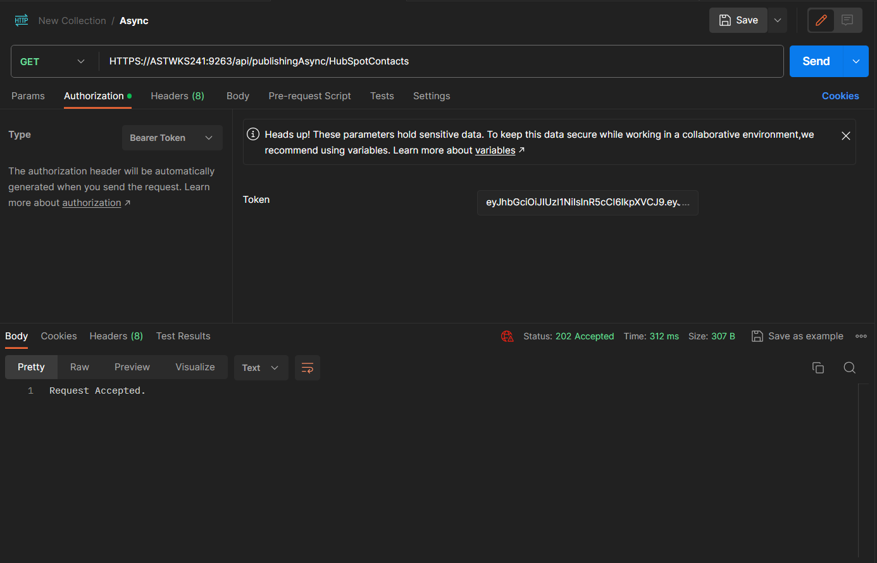The image size is (877, 563).
Task: Switch to the Pre-request Script tab
Action: tap(309, 96)
